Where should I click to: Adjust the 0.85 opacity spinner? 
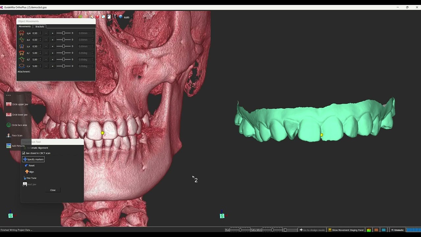coord(132,17)
